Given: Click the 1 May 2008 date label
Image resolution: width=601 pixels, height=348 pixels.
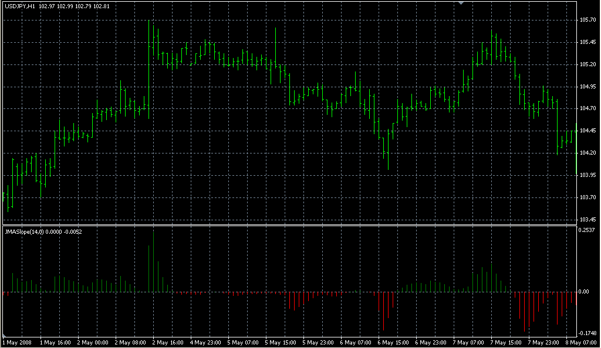Looking at the screenshot, I should pos(16,342).
